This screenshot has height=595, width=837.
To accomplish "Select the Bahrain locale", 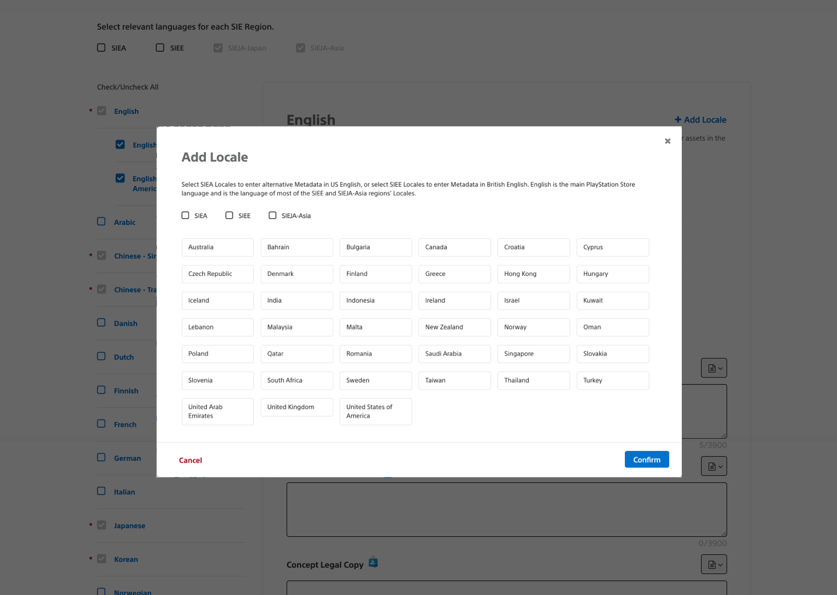I will click(x=296, y=248).
